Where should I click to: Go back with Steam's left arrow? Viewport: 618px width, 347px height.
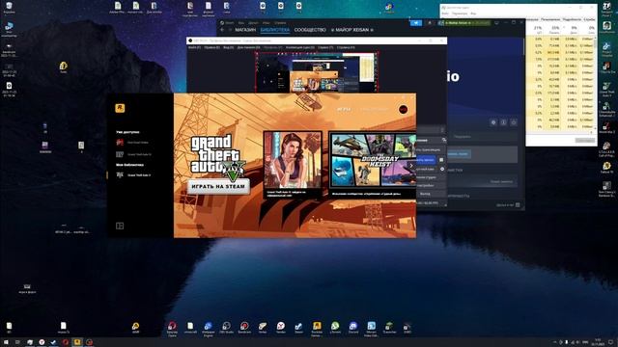point(222,30)
